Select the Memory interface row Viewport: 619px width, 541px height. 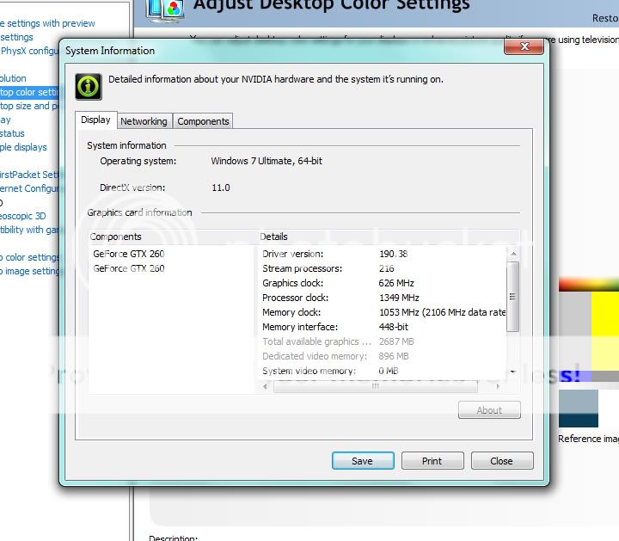pos(383,327)
